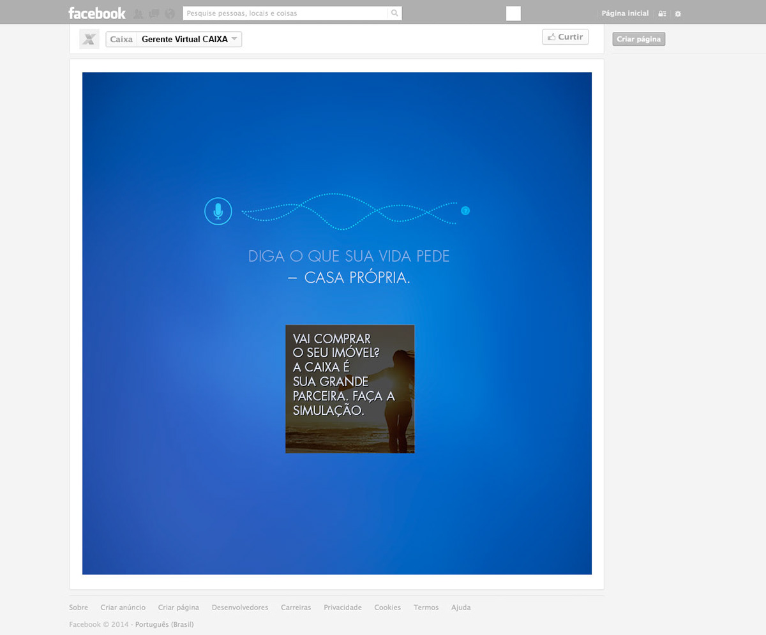Open the Sobre footer link

coord(79,608)
